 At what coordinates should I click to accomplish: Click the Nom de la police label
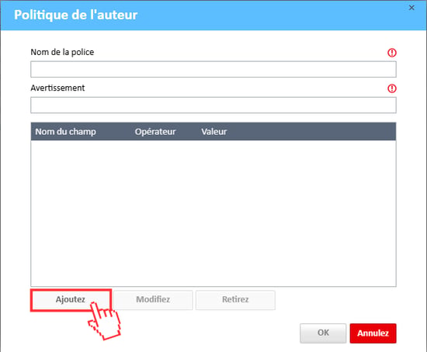(x=62, y=52)
